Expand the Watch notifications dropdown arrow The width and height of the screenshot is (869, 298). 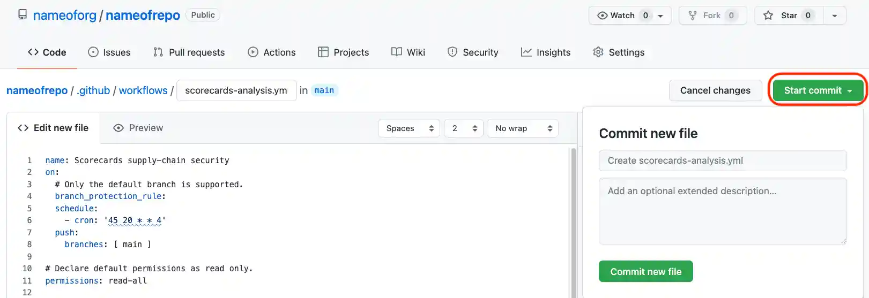pyautogui.click(x=660, y=16)
